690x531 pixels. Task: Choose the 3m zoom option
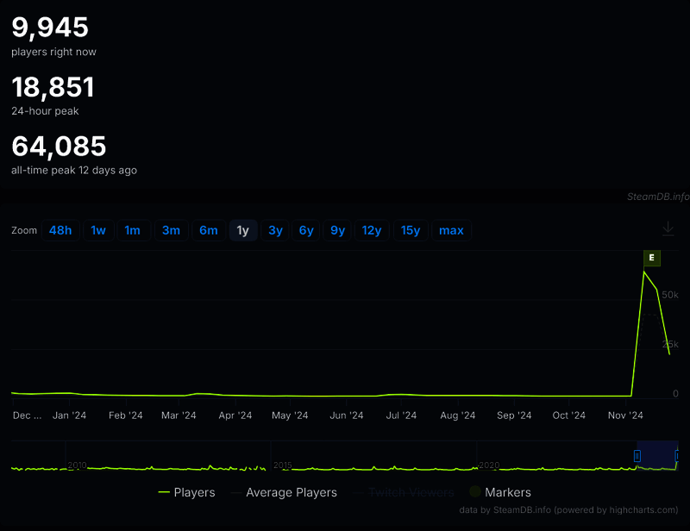pyautogui.click(x=171, y=230)
